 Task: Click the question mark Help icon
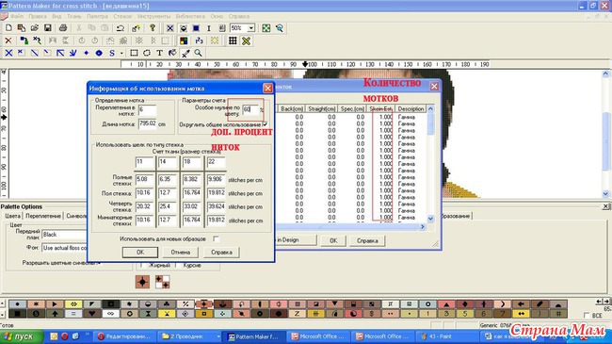153,28
